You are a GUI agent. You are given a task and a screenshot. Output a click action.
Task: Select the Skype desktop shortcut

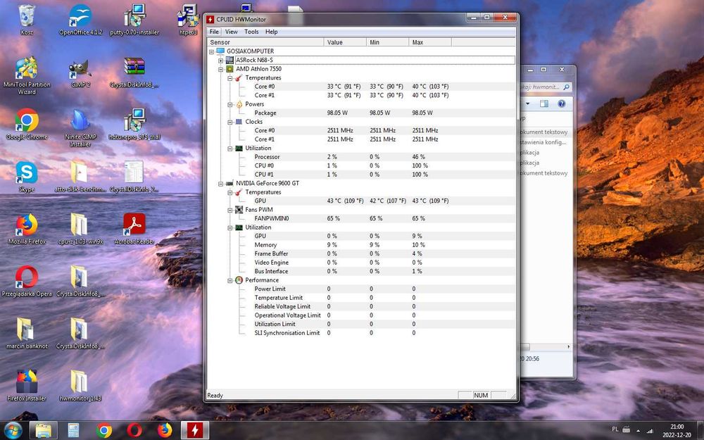[27, 177]
